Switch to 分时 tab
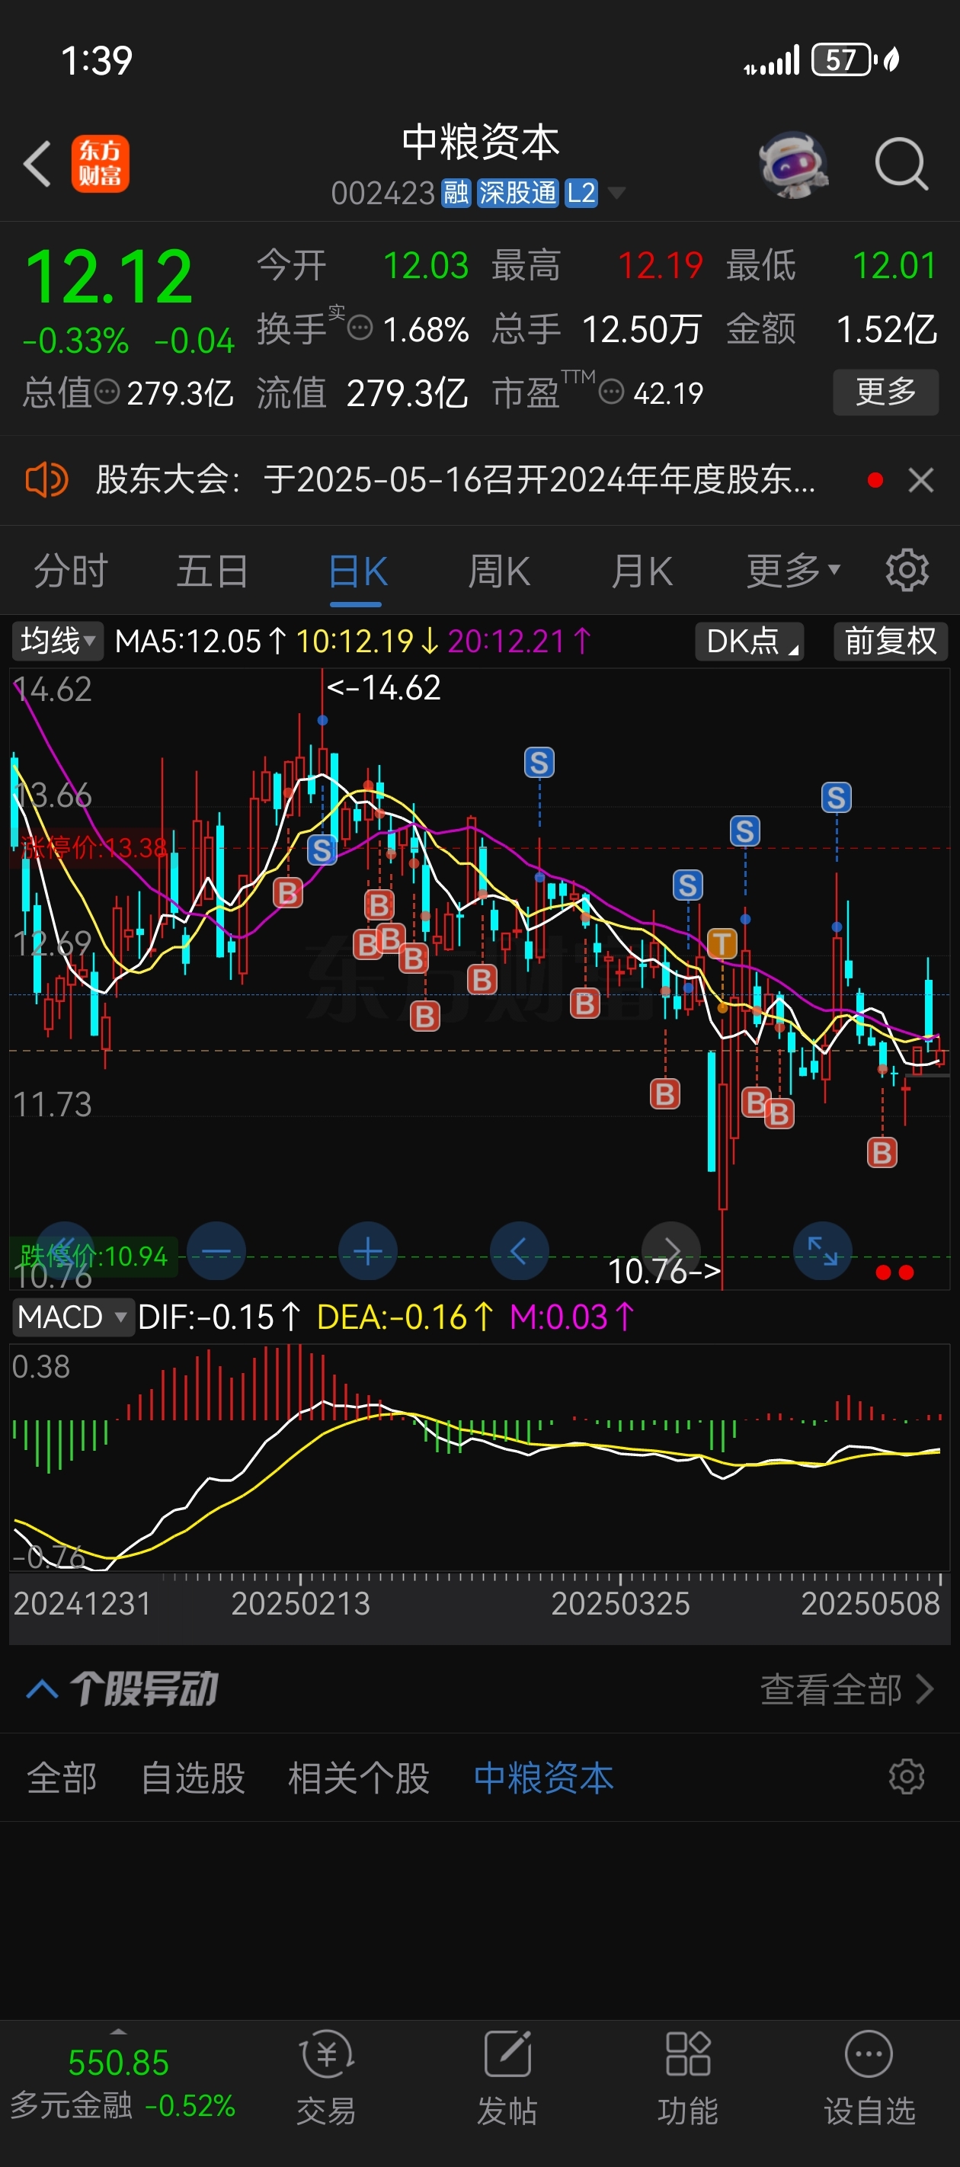960x2167 pixels. point(71,571)
